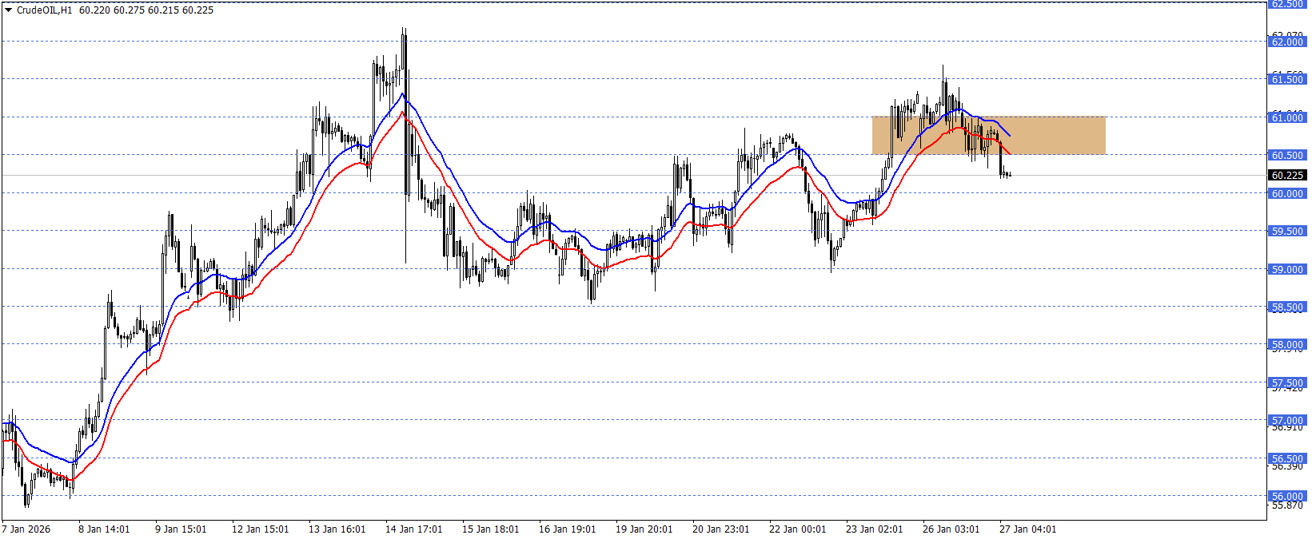
Task: Click the 22 Jan 00:01 time label
Action: (797, 529)
